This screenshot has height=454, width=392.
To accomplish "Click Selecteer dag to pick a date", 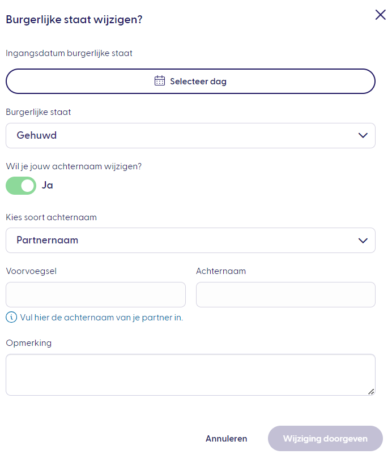I will [x=190, y=81].
